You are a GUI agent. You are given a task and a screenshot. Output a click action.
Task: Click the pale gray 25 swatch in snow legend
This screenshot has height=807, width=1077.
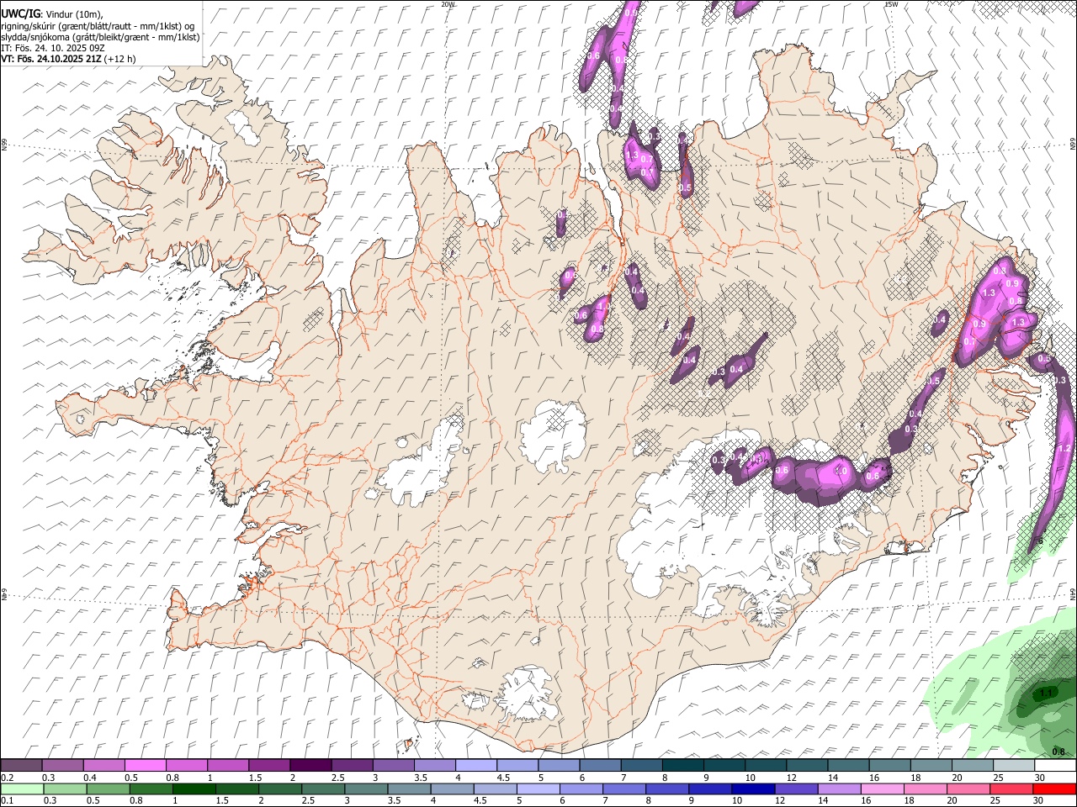tap(1014, 766)
